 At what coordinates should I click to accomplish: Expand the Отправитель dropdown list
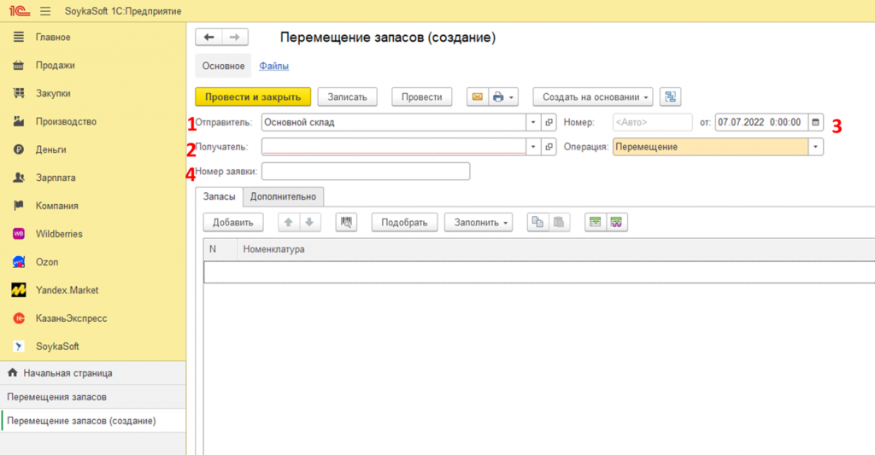[x=533, y=122]
